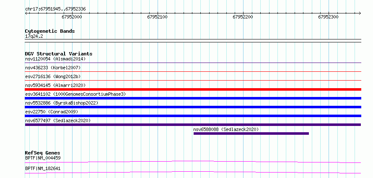This screenshot has height=178, width=373.
Task: Click the right arrow end of ruler
Action: click(x=360, y=13)
